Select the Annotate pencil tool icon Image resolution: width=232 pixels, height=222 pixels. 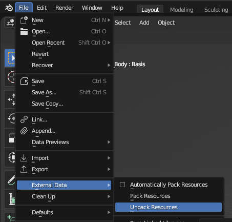(11, 180)
